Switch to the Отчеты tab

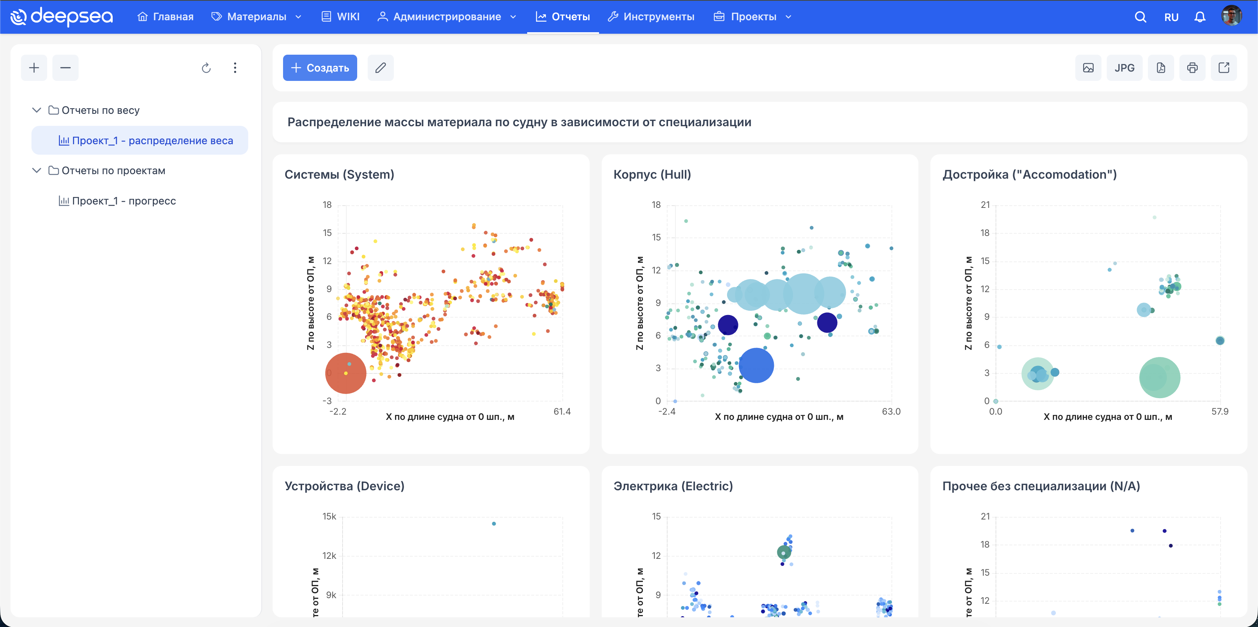[563, 16]
